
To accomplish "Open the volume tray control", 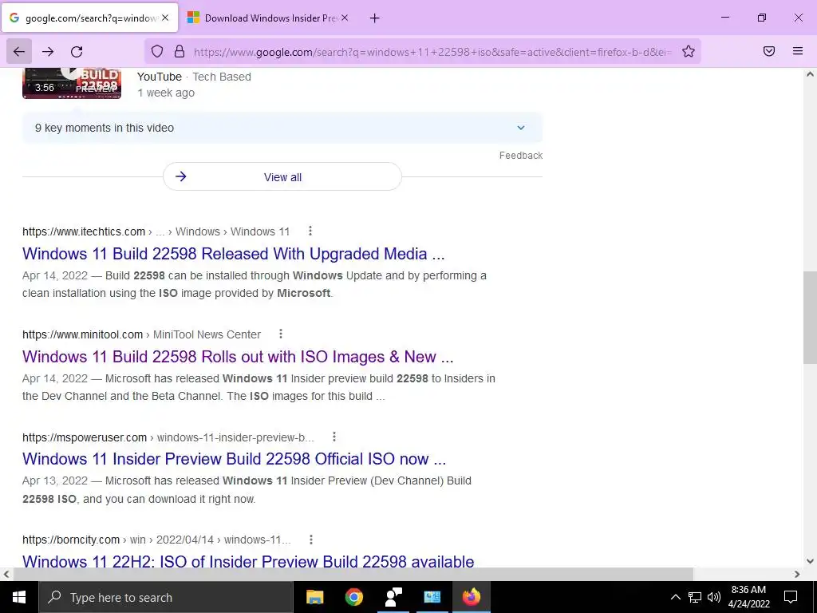I will (714, 597).
